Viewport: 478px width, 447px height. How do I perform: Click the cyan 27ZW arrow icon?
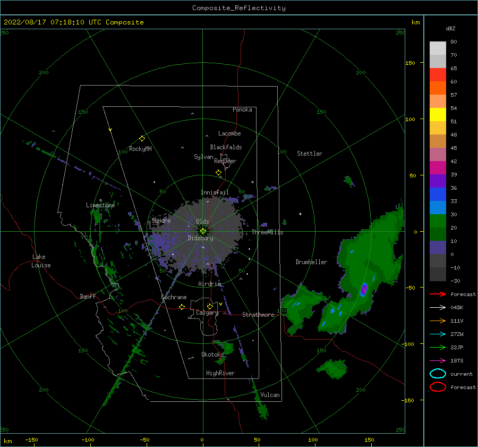[438, 334]
